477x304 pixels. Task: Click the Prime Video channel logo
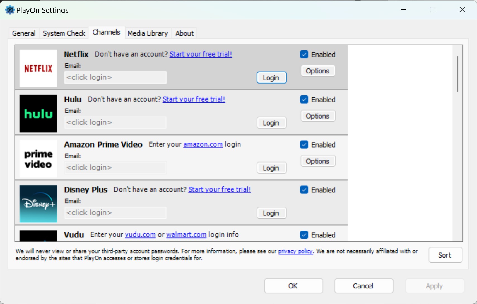coord(38,158)
